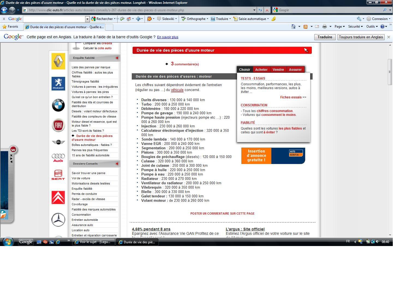Click the AutoScout24 'Insertion d'annonce gratuite' banner
The width and height of the screenshot is (419, 281).
pyautogui.click(x=273, y=156)
